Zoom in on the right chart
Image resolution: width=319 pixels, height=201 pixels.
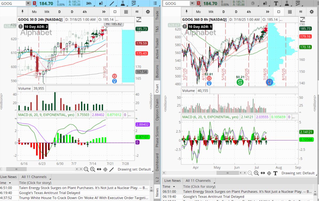(x=256, y=173)
